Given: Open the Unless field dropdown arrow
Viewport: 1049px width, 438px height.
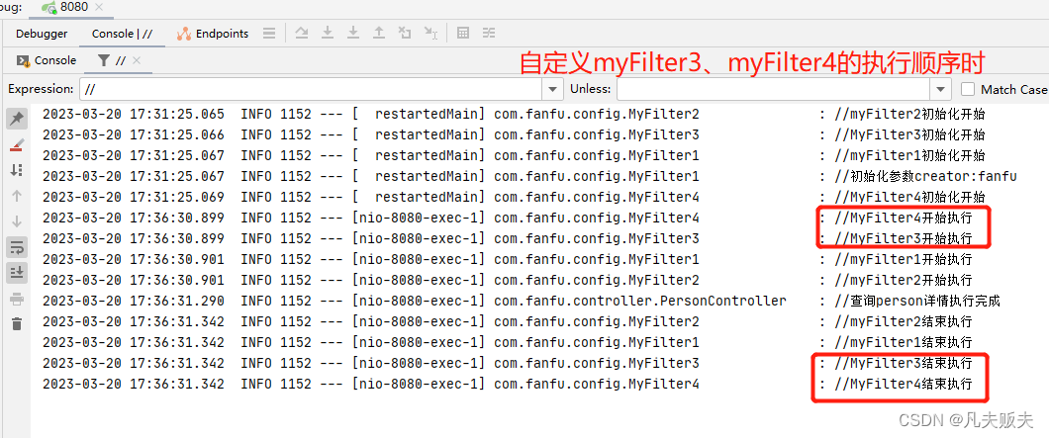Looking at the screenshot, I should 941,89.
